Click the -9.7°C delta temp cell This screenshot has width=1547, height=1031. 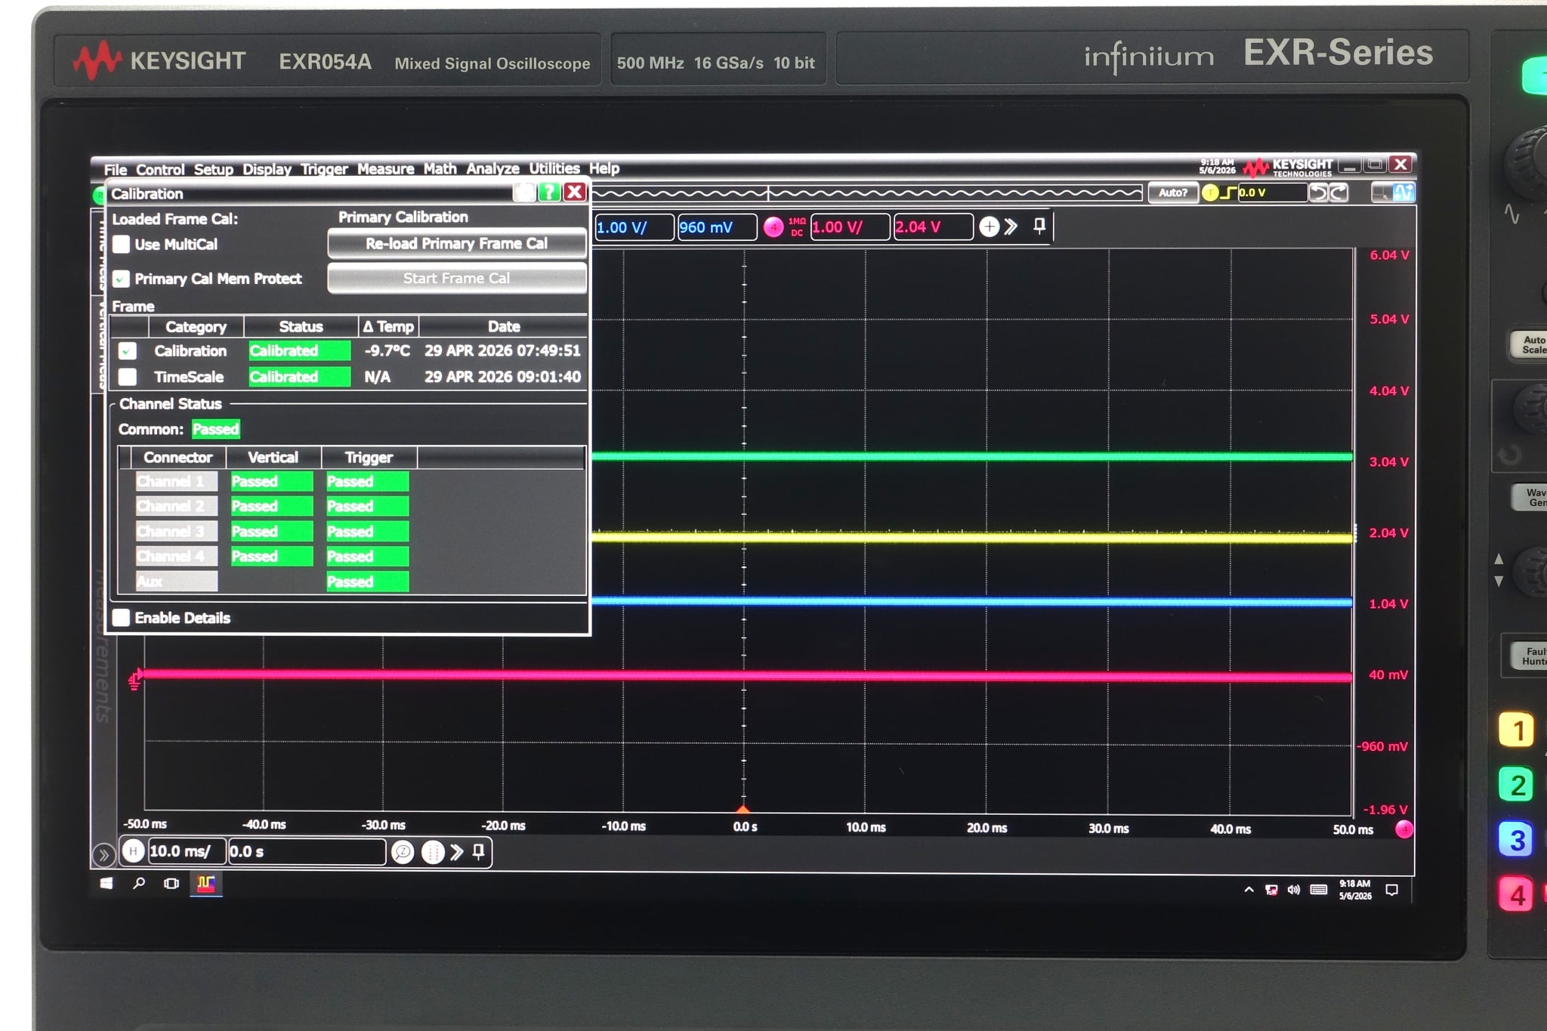(x=388, y=350)
